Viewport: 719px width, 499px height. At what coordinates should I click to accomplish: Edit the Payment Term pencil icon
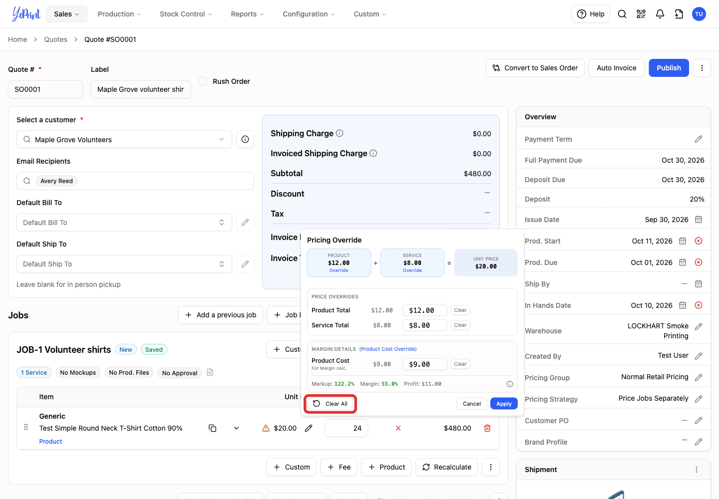pyautogui.click(x=699, y=139)
